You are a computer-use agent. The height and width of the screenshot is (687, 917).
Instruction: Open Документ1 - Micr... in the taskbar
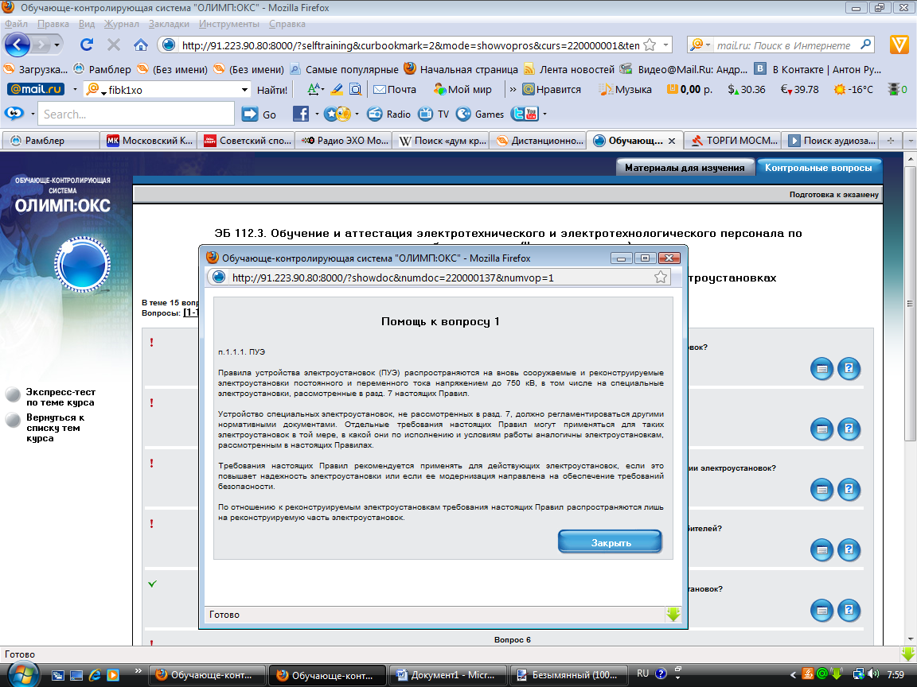[447, 675]
